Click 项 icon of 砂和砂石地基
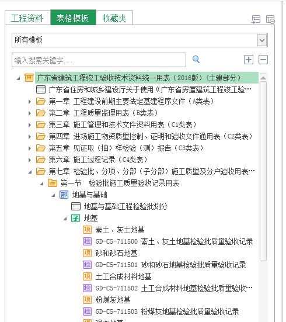286x322 pixels. (87, 253)
